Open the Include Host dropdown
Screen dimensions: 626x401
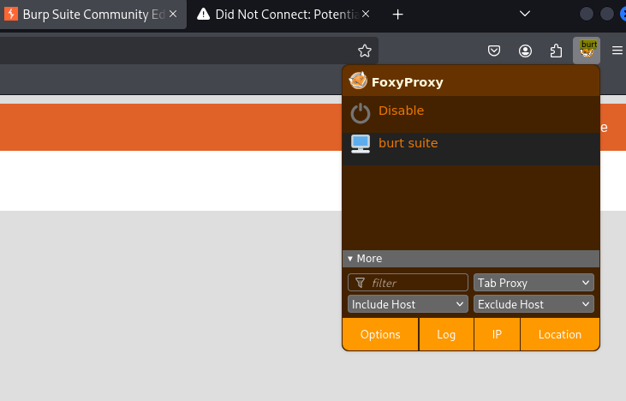point(408,304)
